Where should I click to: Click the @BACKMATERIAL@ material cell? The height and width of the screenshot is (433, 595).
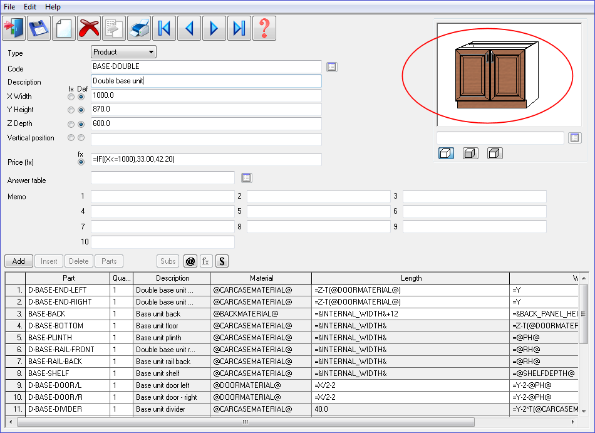pos(261,314)
